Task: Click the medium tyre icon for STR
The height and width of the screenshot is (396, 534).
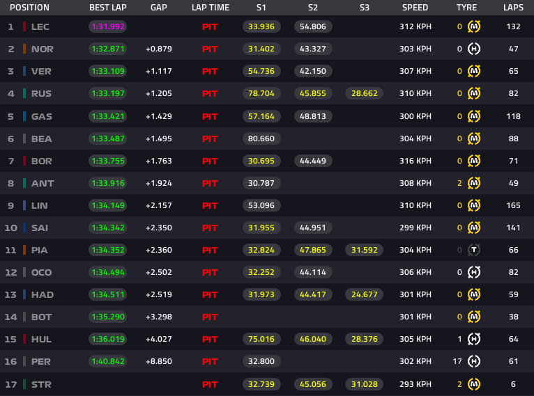Action: coord(474,384)
